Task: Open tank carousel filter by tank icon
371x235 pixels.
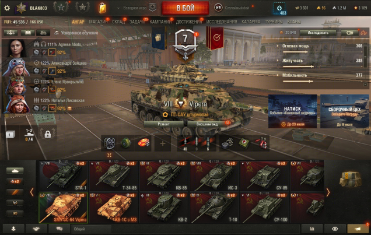Action: tap(15, 171)
